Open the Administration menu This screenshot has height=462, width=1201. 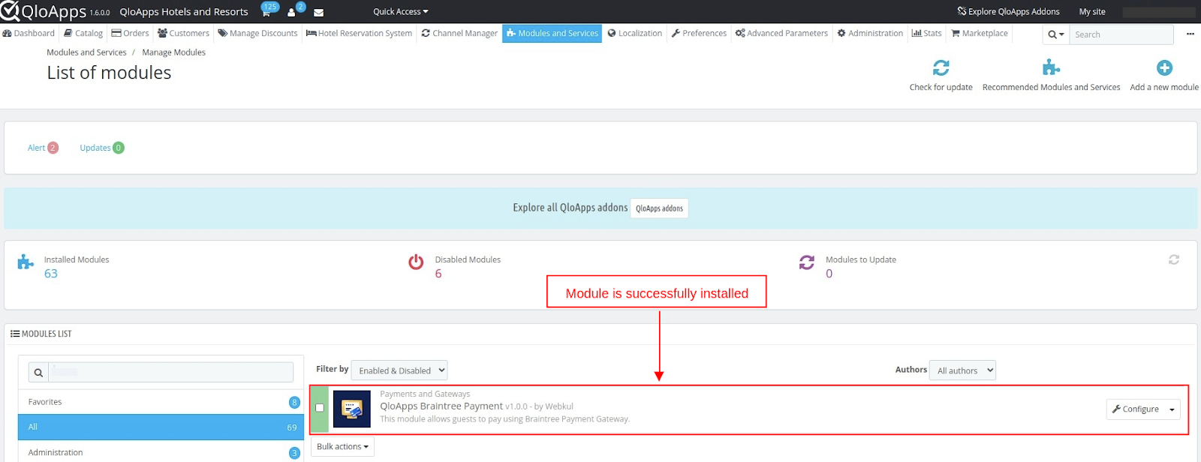tap(870, 34)
